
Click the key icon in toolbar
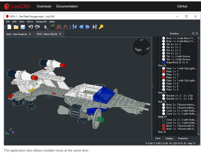coord(101,27)
